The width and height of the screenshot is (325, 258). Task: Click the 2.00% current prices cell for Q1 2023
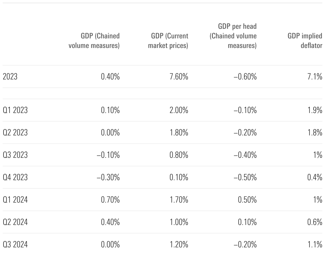pos(179,110)
